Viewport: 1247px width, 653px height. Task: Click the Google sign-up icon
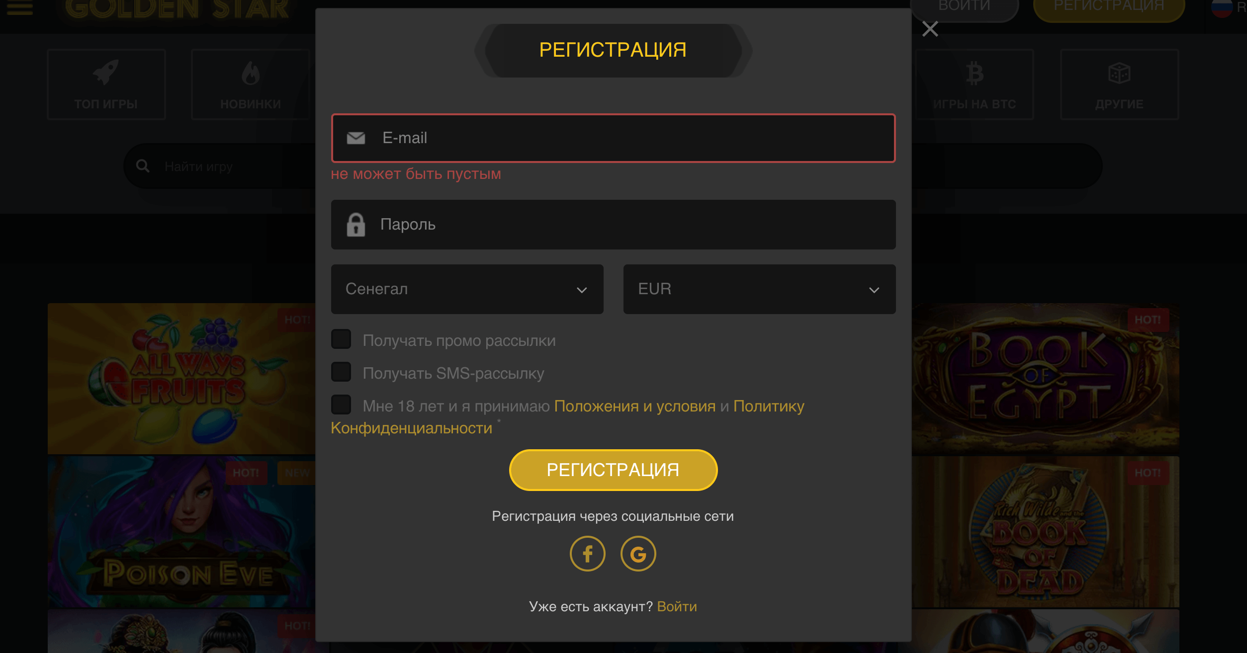[x=638, y=554]
